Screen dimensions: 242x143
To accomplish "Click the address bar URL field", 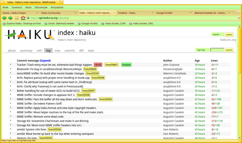I will [x=133, y=18].
